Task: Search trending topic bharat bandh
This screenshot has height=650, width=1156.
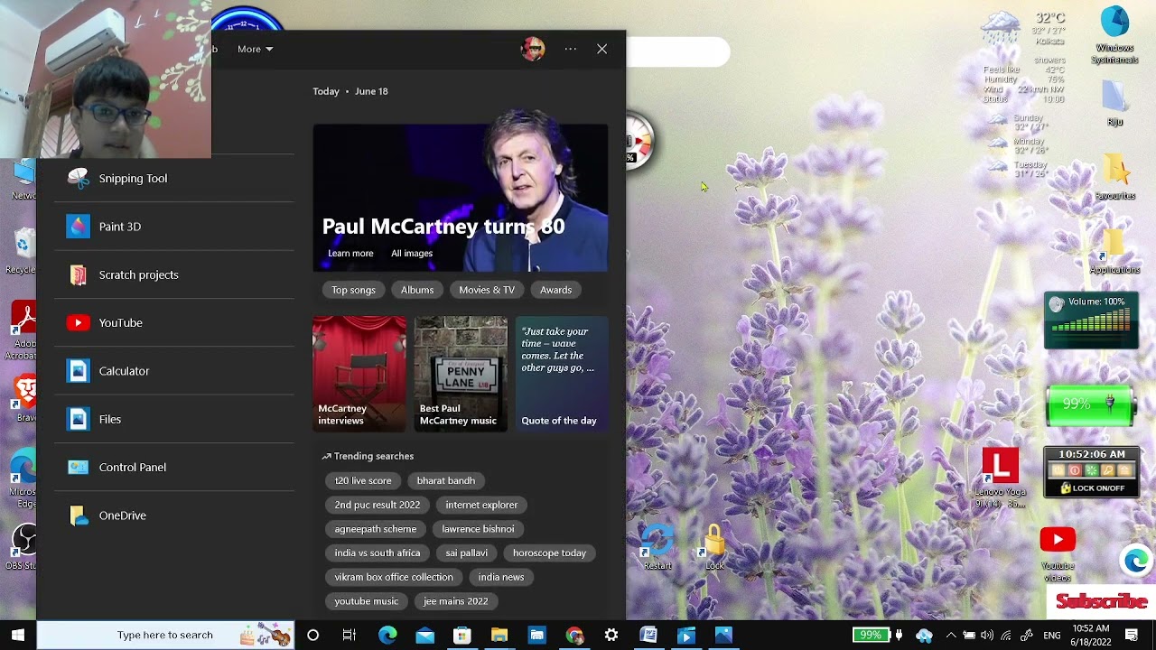Action: pyautogui.click(x=446, y=481)
